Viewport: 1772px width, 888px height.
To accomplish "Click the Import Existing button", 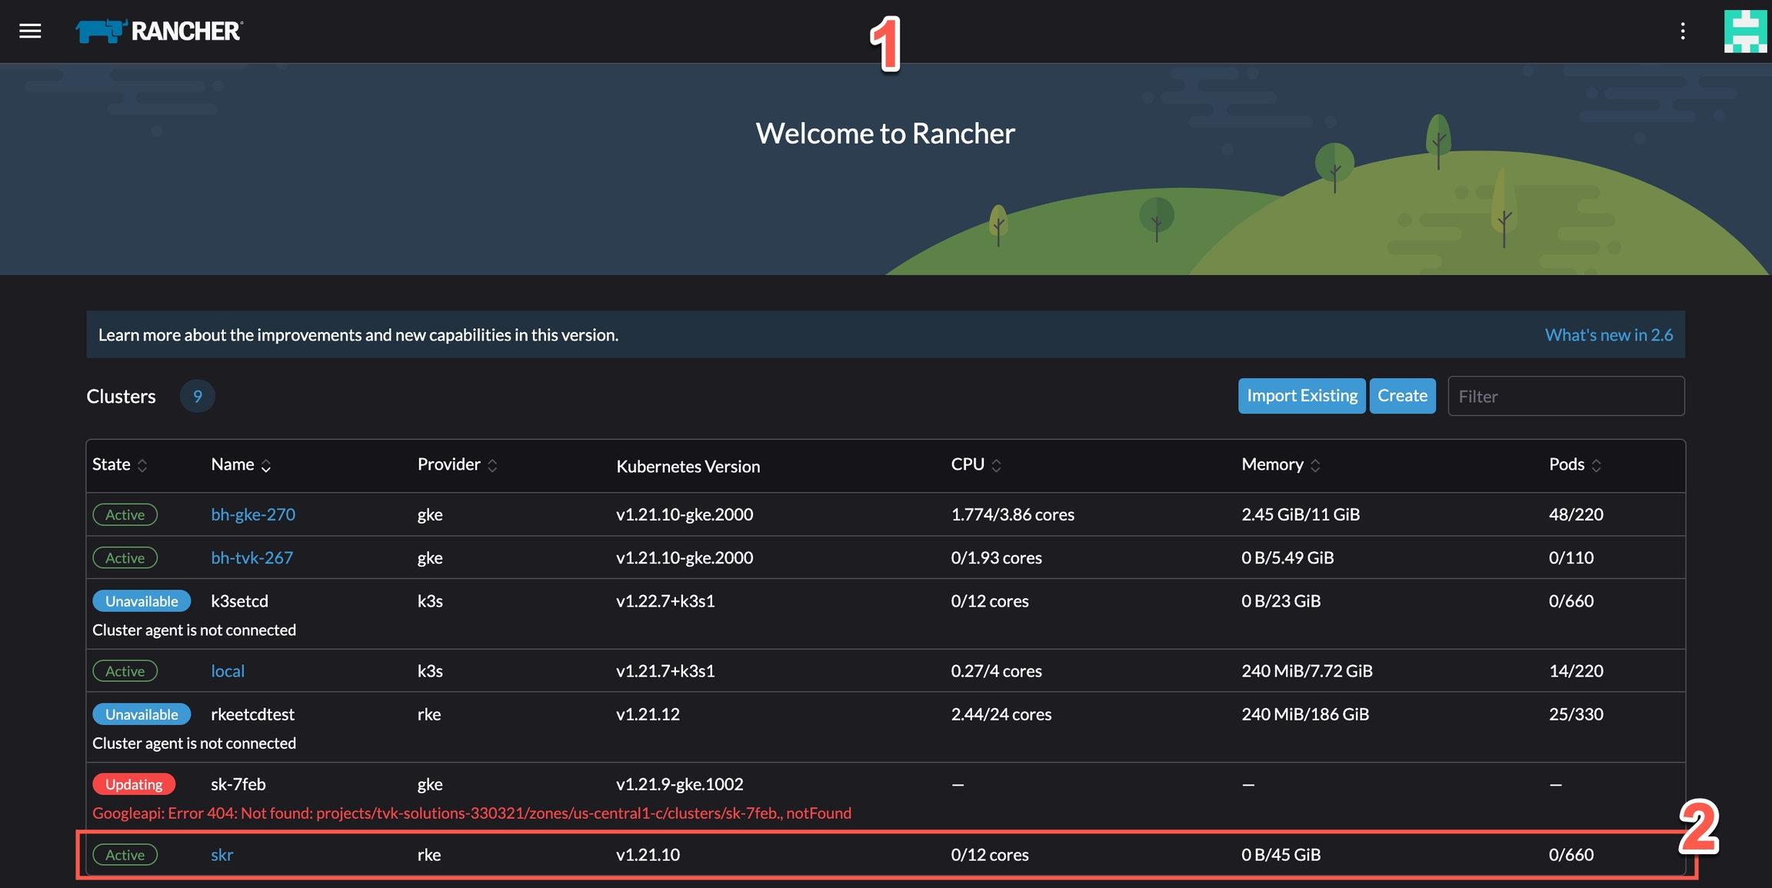I will point(1301,396).
